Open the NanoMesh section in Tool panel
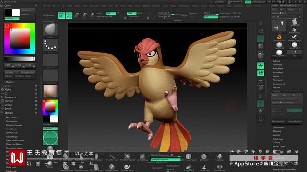The image size is (307, 172). coord(278,73)
